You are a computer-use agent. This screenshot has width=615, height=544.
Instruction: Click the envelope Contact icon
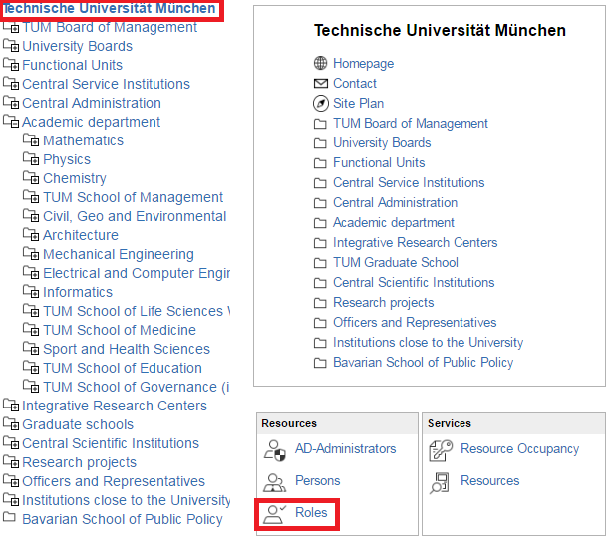coord(320,84)
